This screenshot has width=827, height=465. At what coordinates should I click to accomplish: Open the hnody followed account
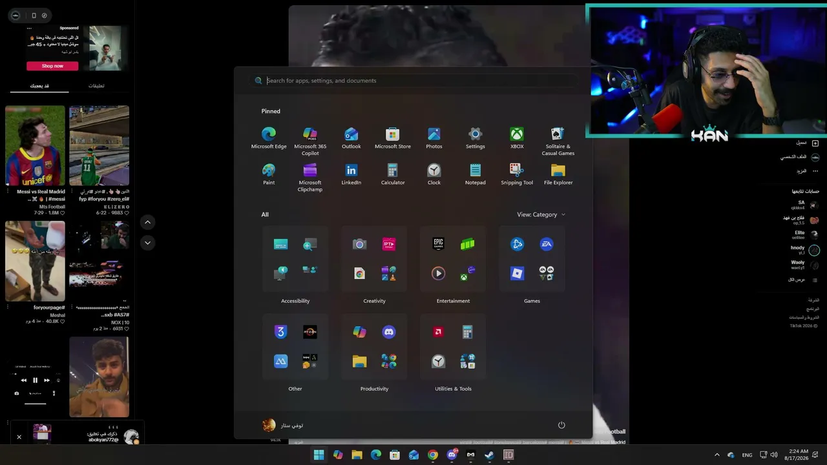coord(805,250)
